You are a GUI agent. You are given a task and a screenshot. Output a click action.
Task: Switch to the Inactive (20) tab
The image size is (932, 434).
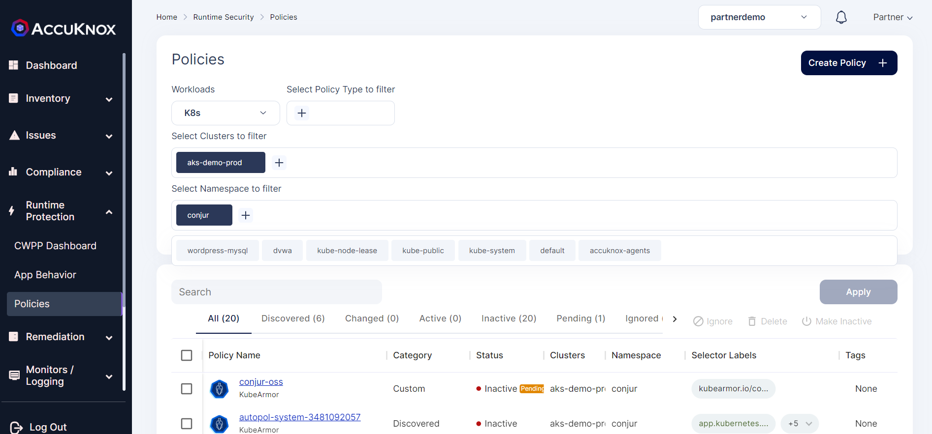(509, 318)
